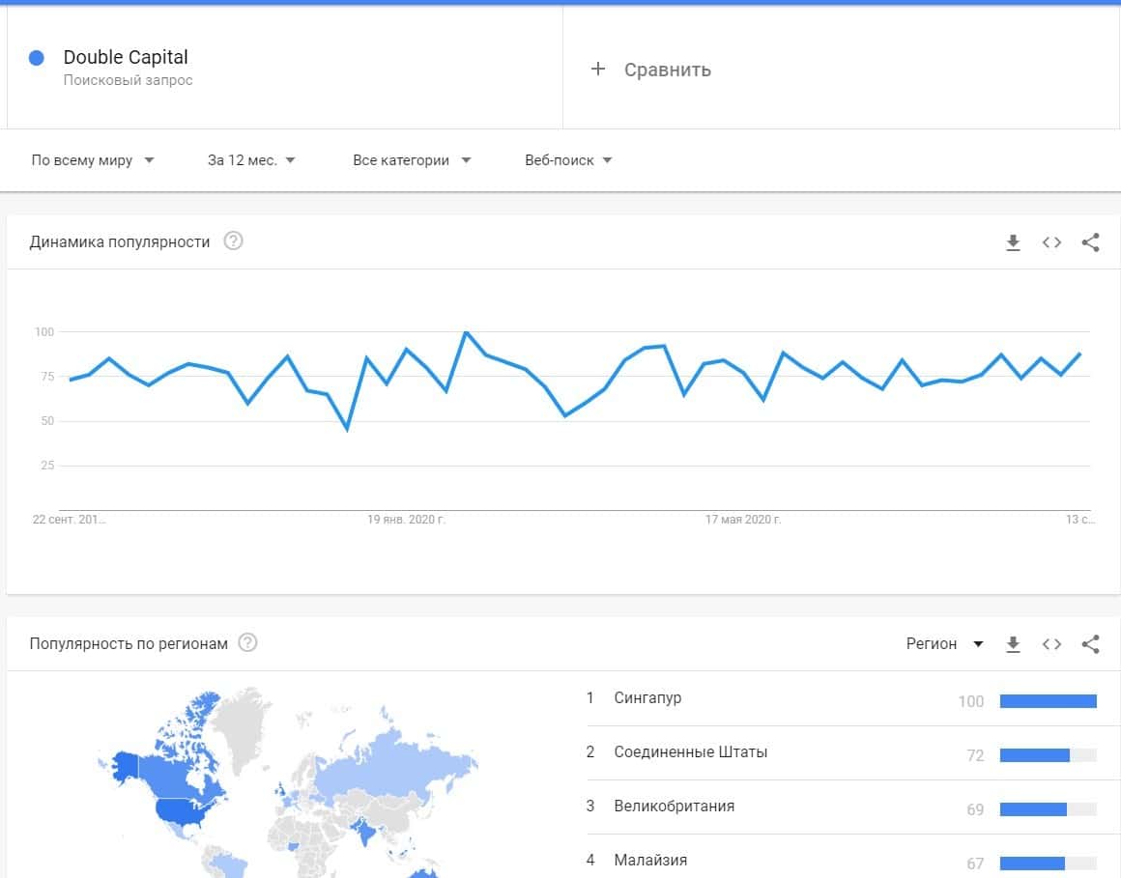Screen dimensions: 1121x878
Task: Share the regional popularity panel
Action: tap(1090, 644)
